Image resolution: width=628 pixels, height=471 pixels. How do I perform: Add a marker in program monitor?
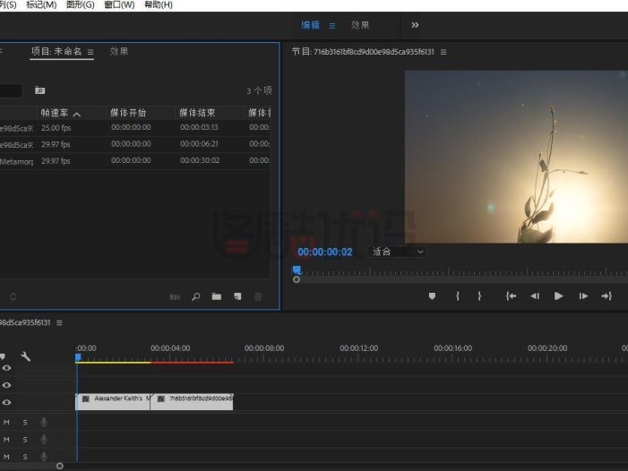pos(432,296)
